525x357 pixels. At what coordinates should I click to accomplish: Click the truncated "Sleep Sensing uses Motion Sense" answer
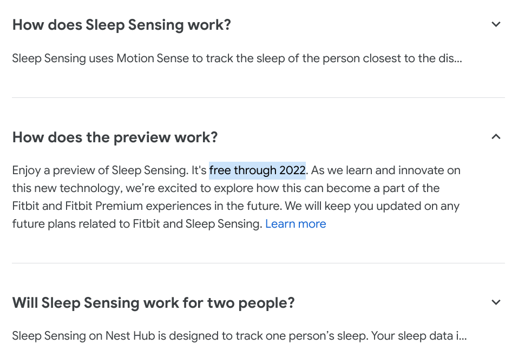[237, 58]
